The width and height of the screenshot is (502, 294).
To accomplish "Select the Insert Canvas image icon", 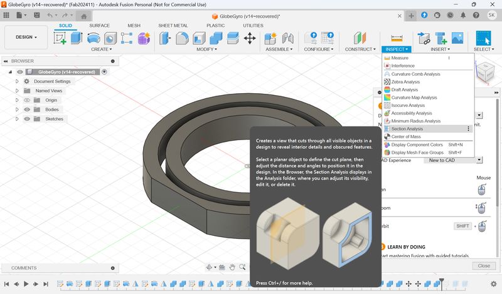I will (x=457, y=38).
